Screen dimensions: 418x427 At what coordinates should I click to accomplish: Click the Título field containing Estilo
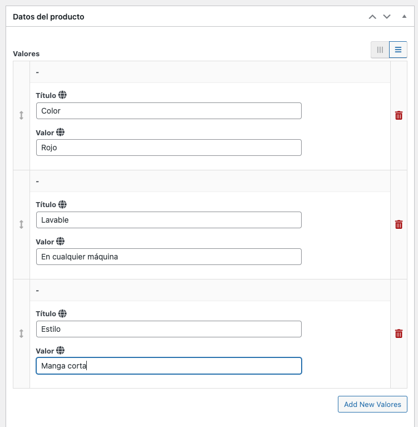coord(169,329)
